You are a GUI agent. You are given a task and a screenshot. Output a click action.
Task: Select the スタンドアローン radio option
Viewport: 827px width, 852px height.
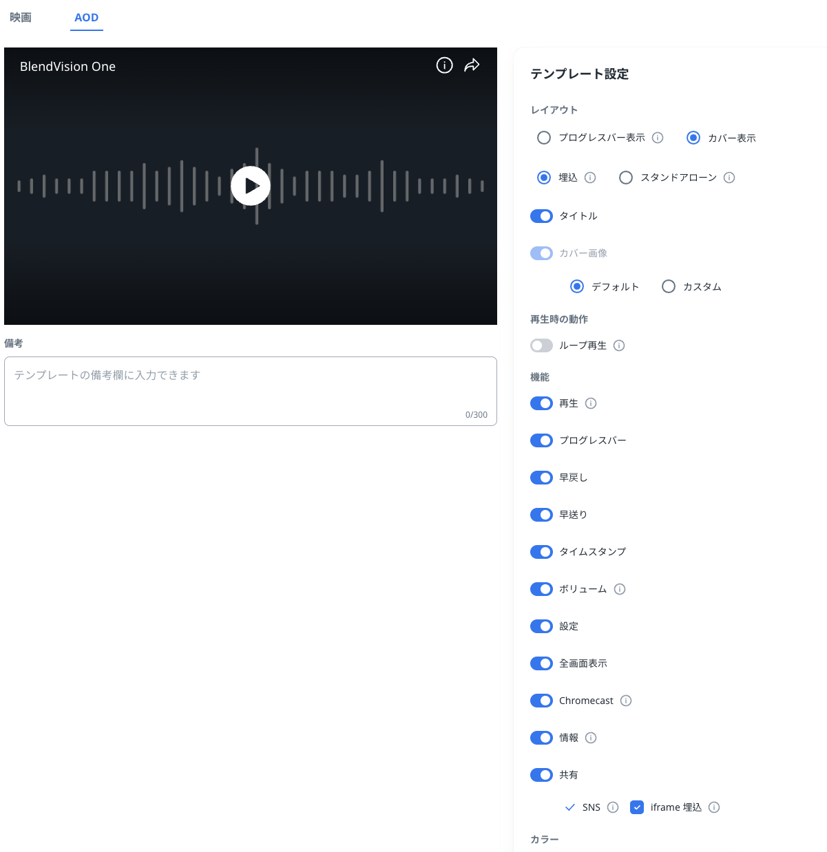pyautogui.click(x=626, y=178)
